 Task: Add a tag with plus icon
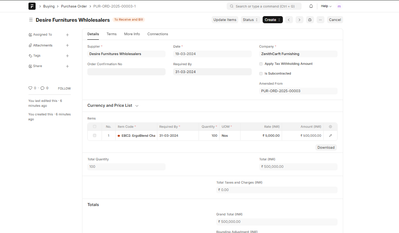[x=67, y=56]
